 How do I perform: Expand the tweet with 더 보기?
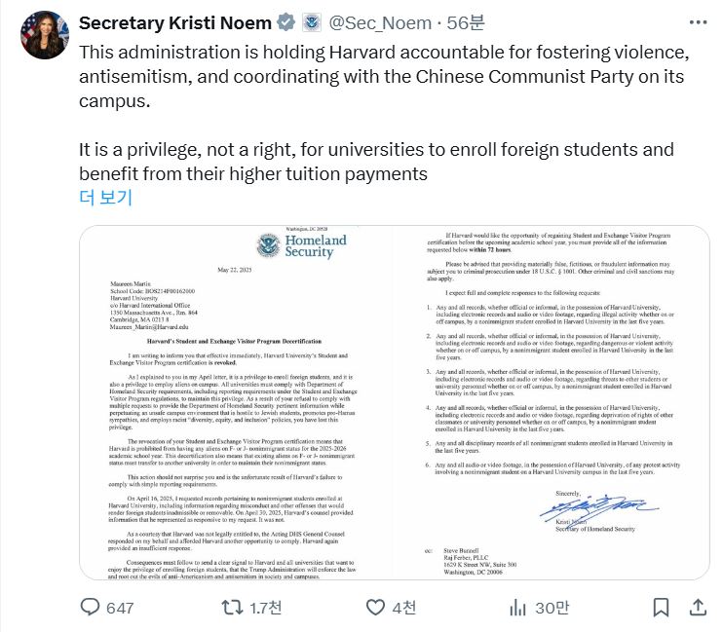click(x=106, y=198)
